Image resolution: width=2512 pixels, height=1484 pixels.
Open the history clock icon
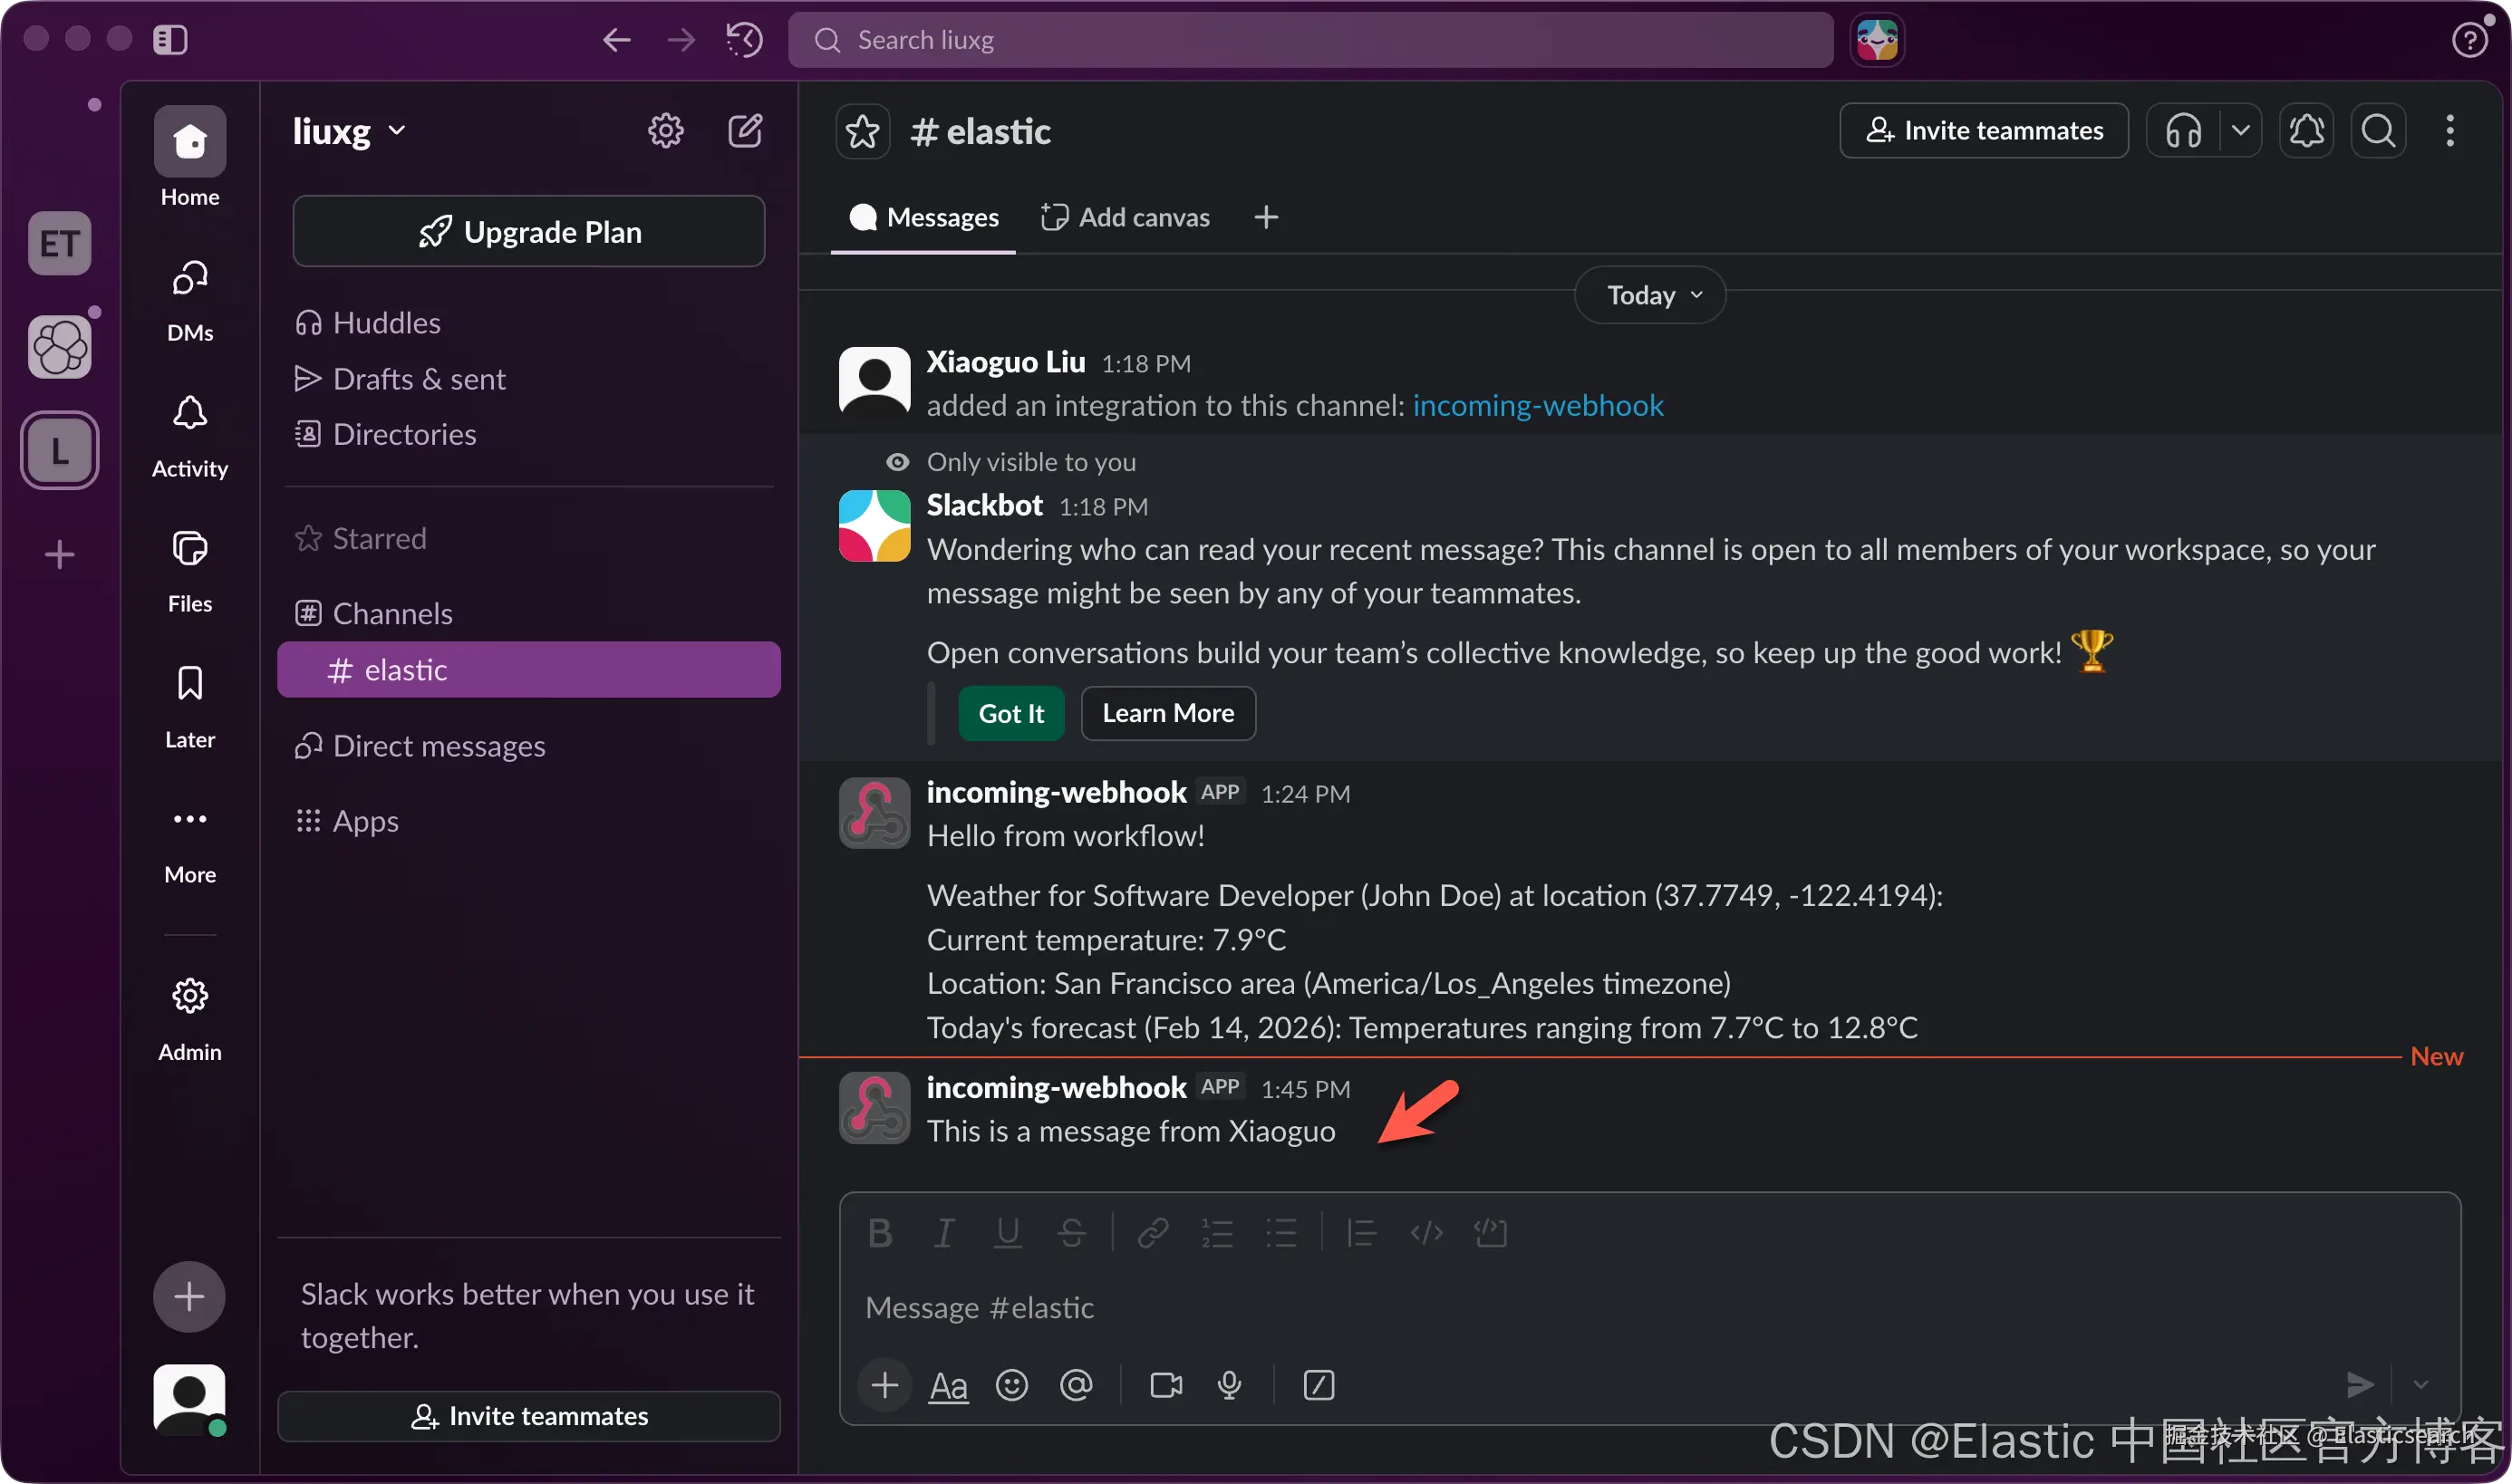click(x=745, y=40)
